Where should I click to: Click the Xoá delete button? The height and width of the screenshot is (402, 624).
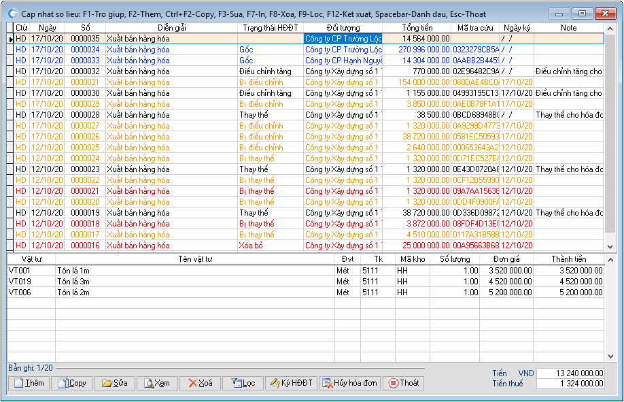(x=200, y=383)
